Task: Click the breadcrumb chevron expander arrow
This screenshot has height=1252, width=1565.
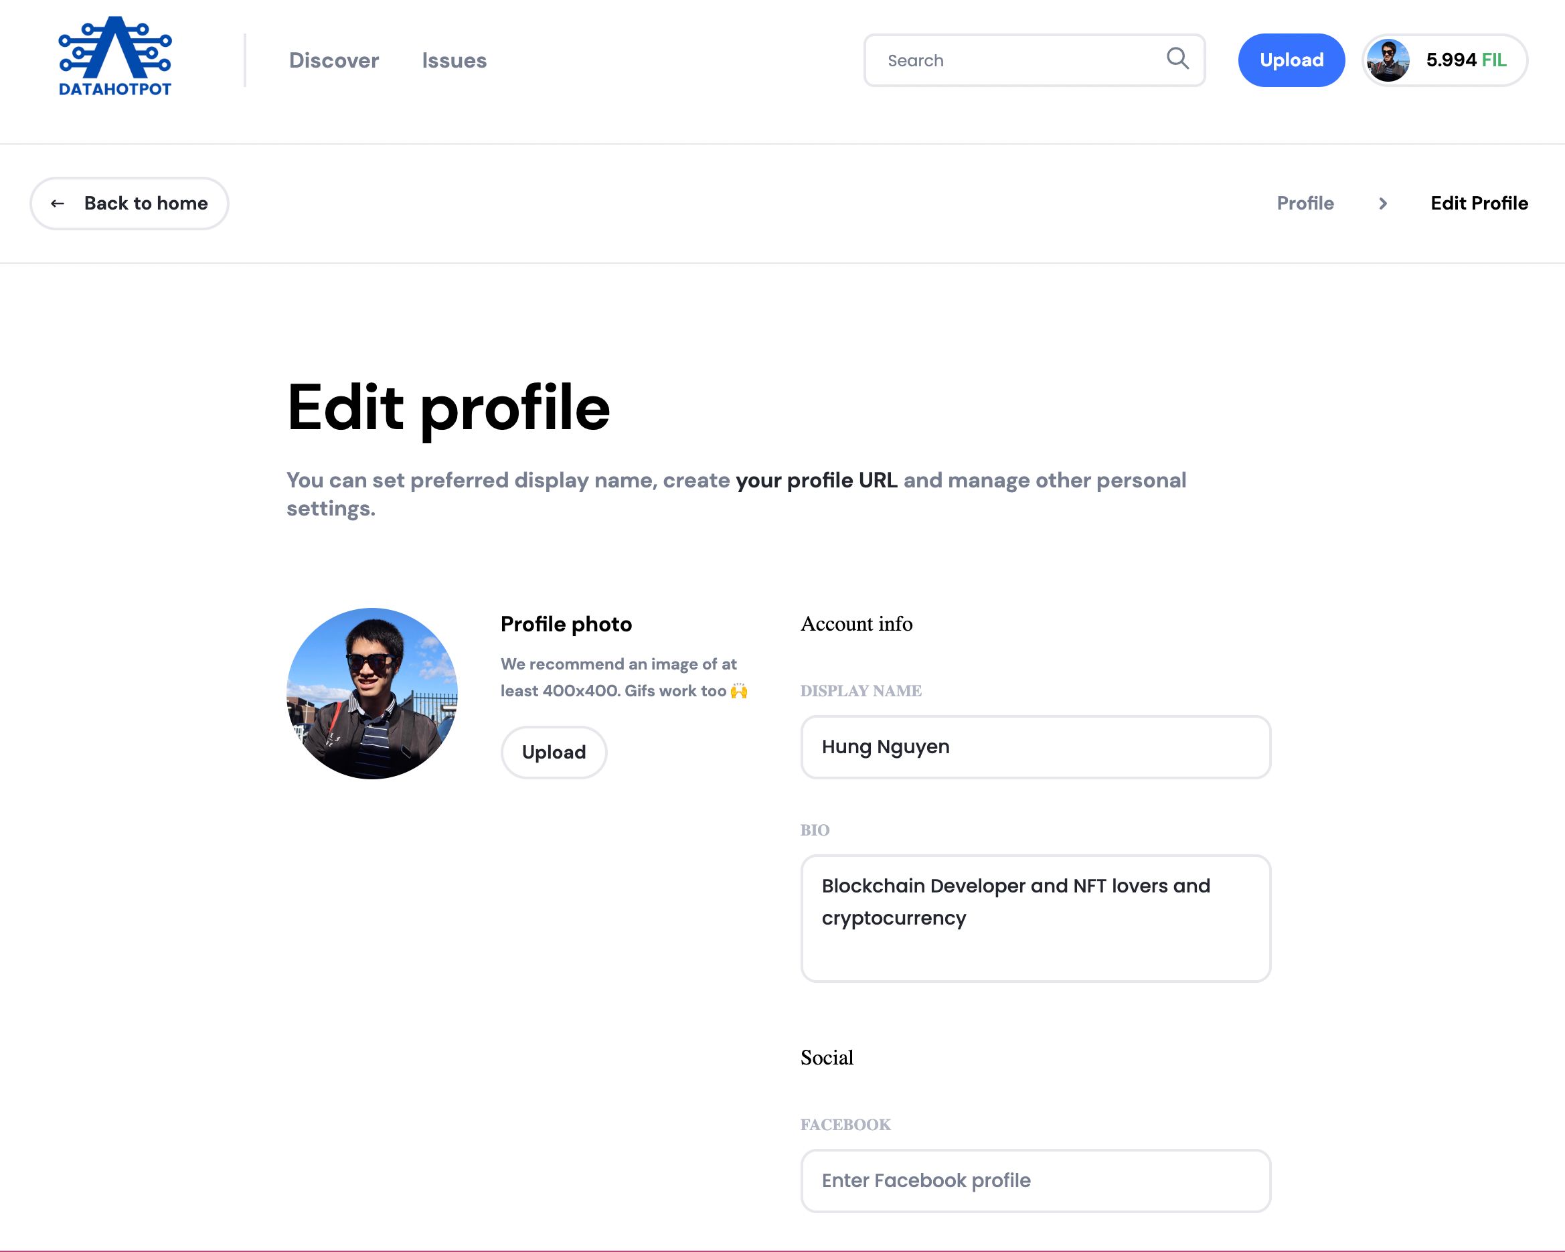Action: pyautogui.click(x=1382, y=203)
